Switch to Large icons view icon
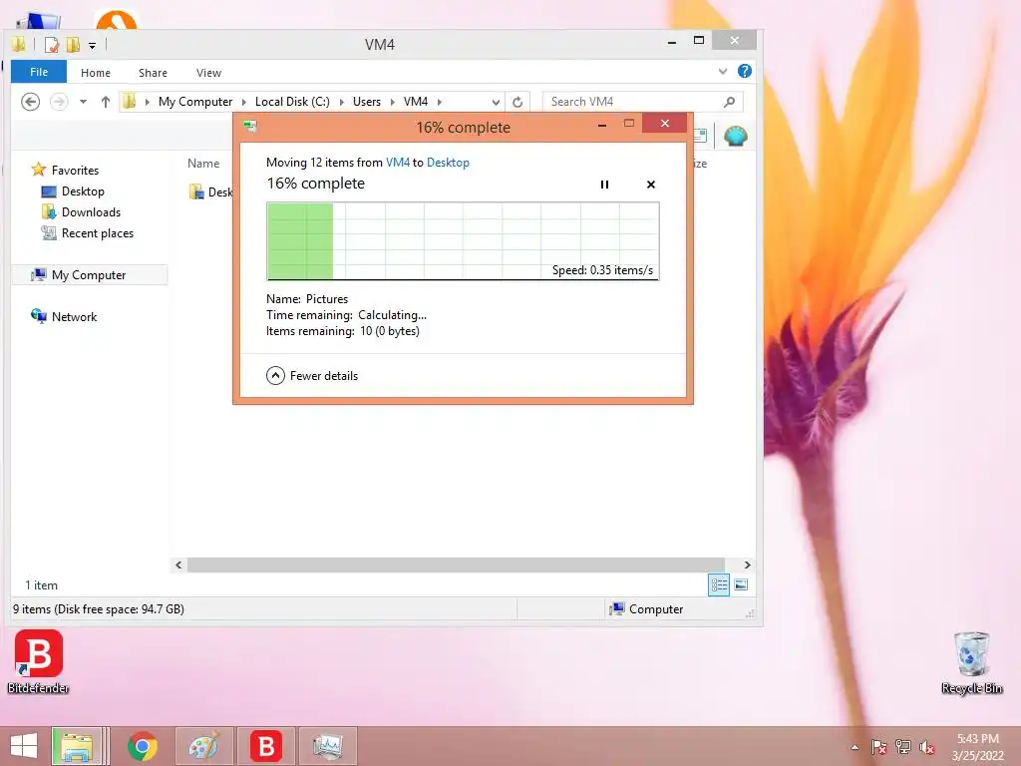The width and height of the screenshot is (1021, 766). tap(741, 584)
